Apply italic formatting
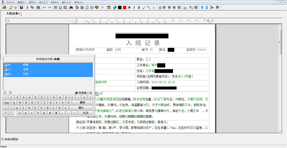Screen dimensions: 287x148 pos(134,8)
